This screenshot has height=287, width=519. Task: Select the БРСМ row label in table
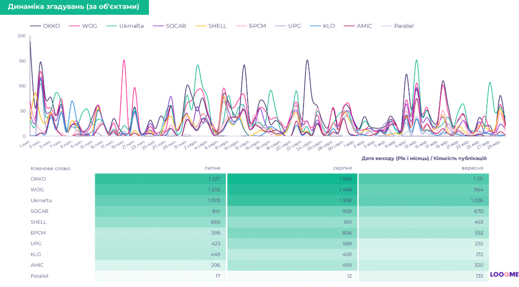[x=38, y=233]
